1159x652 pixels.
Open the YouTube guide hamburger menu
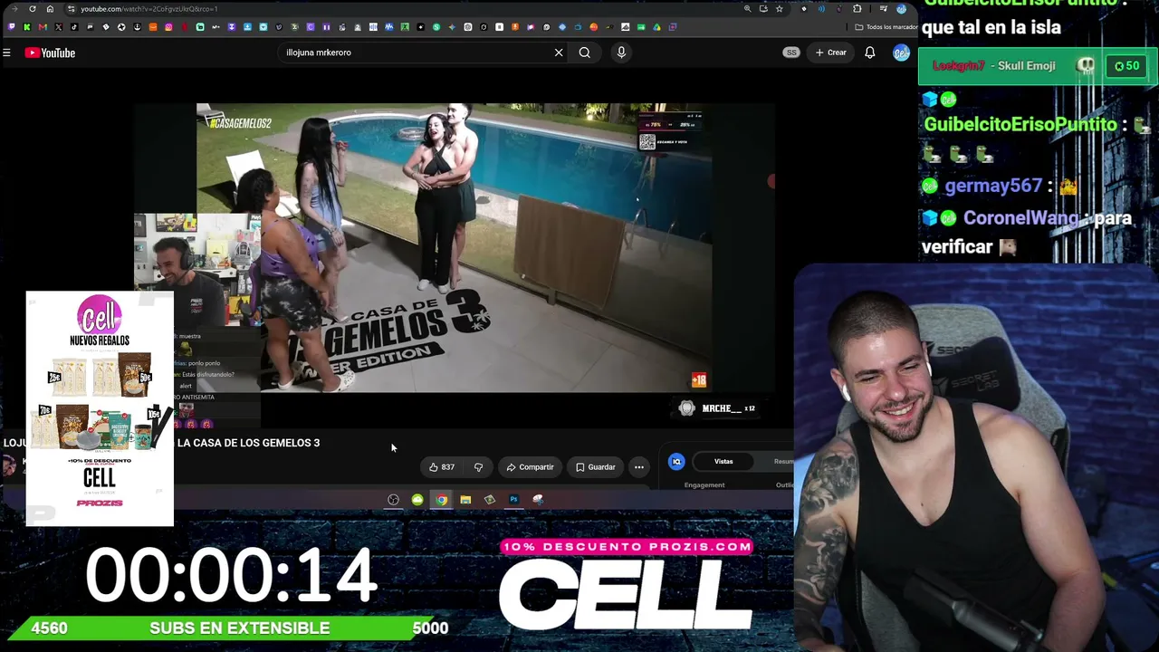[6, 53]
